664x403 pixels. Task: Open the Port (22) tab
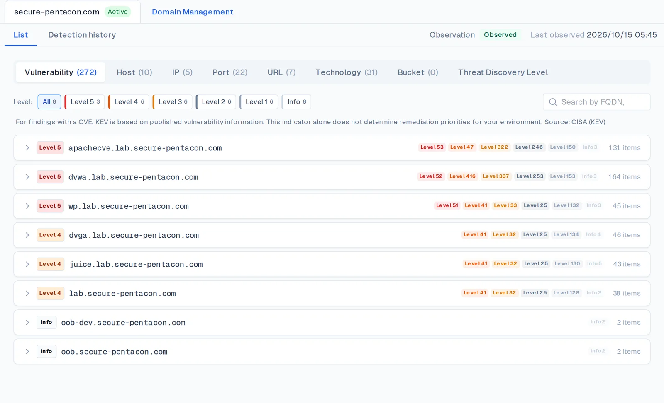tap(230, 72)
